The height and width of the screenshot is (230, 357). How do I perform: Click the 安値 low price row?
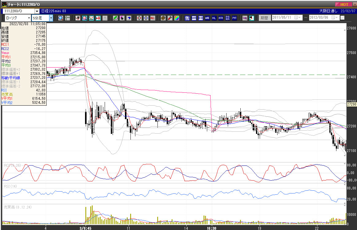24,36
